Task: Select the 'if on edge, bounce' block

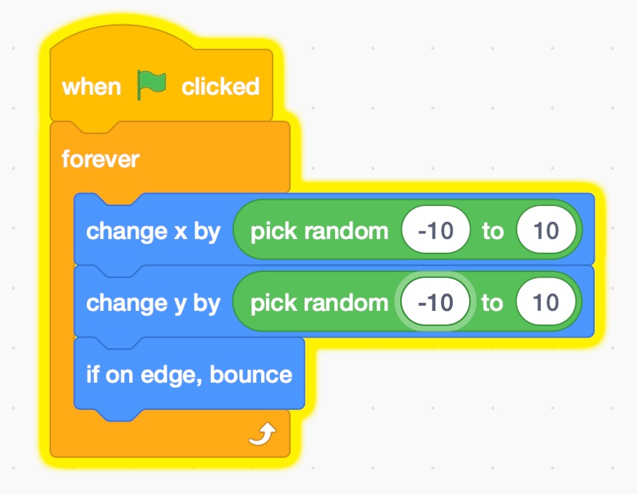Action: tap(189, 374)
